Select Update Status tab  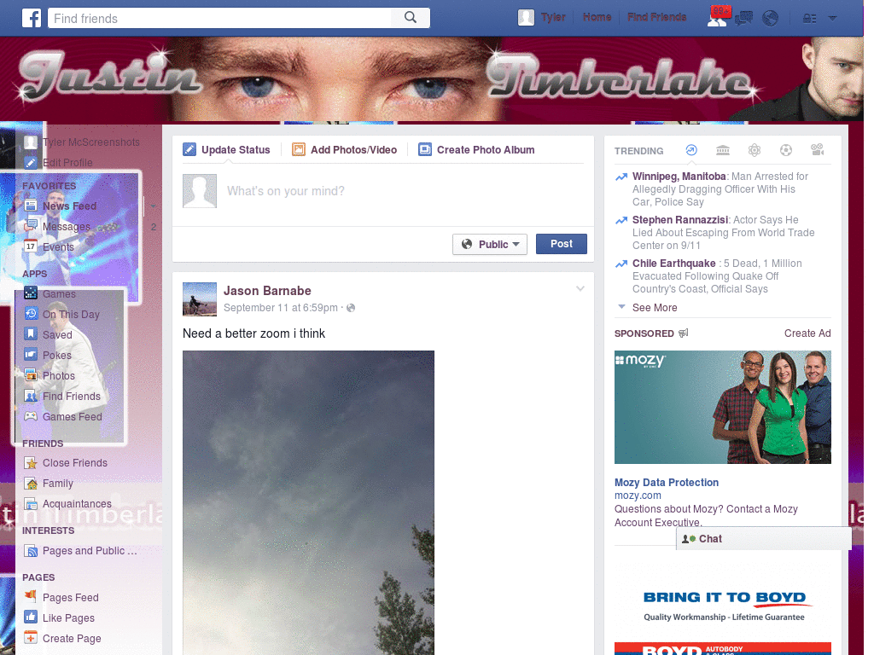[x=226, y=149]
